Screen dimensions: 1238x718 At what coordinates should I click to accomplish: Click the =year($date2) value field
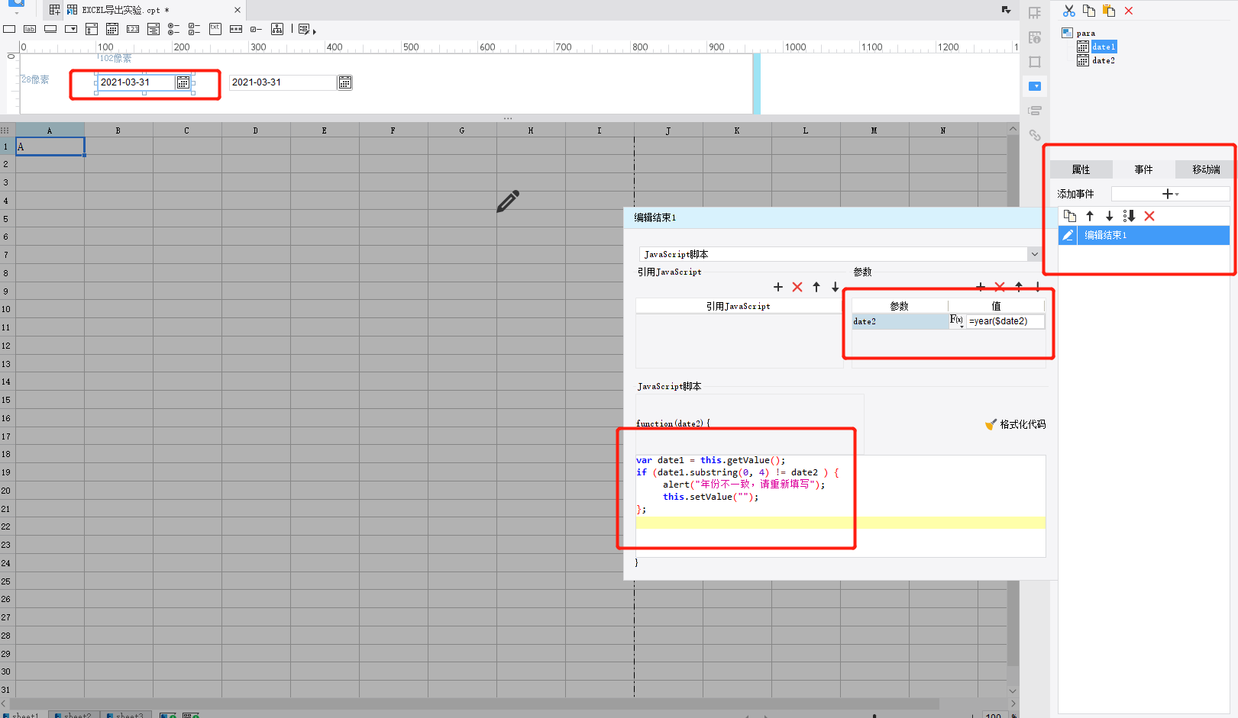coord(1004,321)
